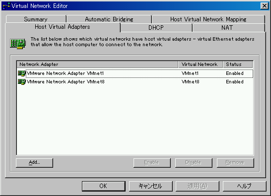Select VMware Network Adapter VMnet8 row

click(x=135, y=82)
